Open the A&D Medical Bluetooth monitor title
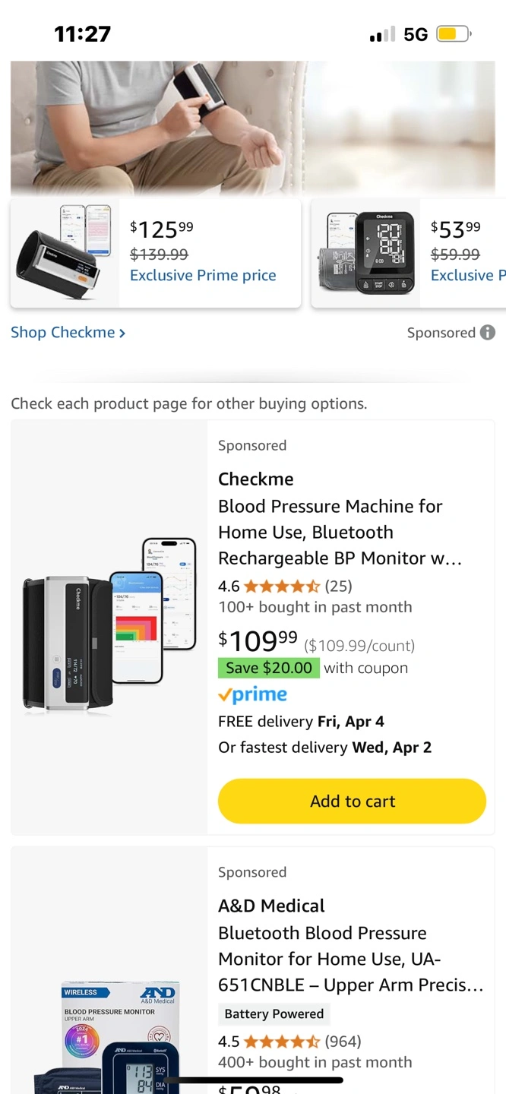506x1094 pixels. coord(350,959)
